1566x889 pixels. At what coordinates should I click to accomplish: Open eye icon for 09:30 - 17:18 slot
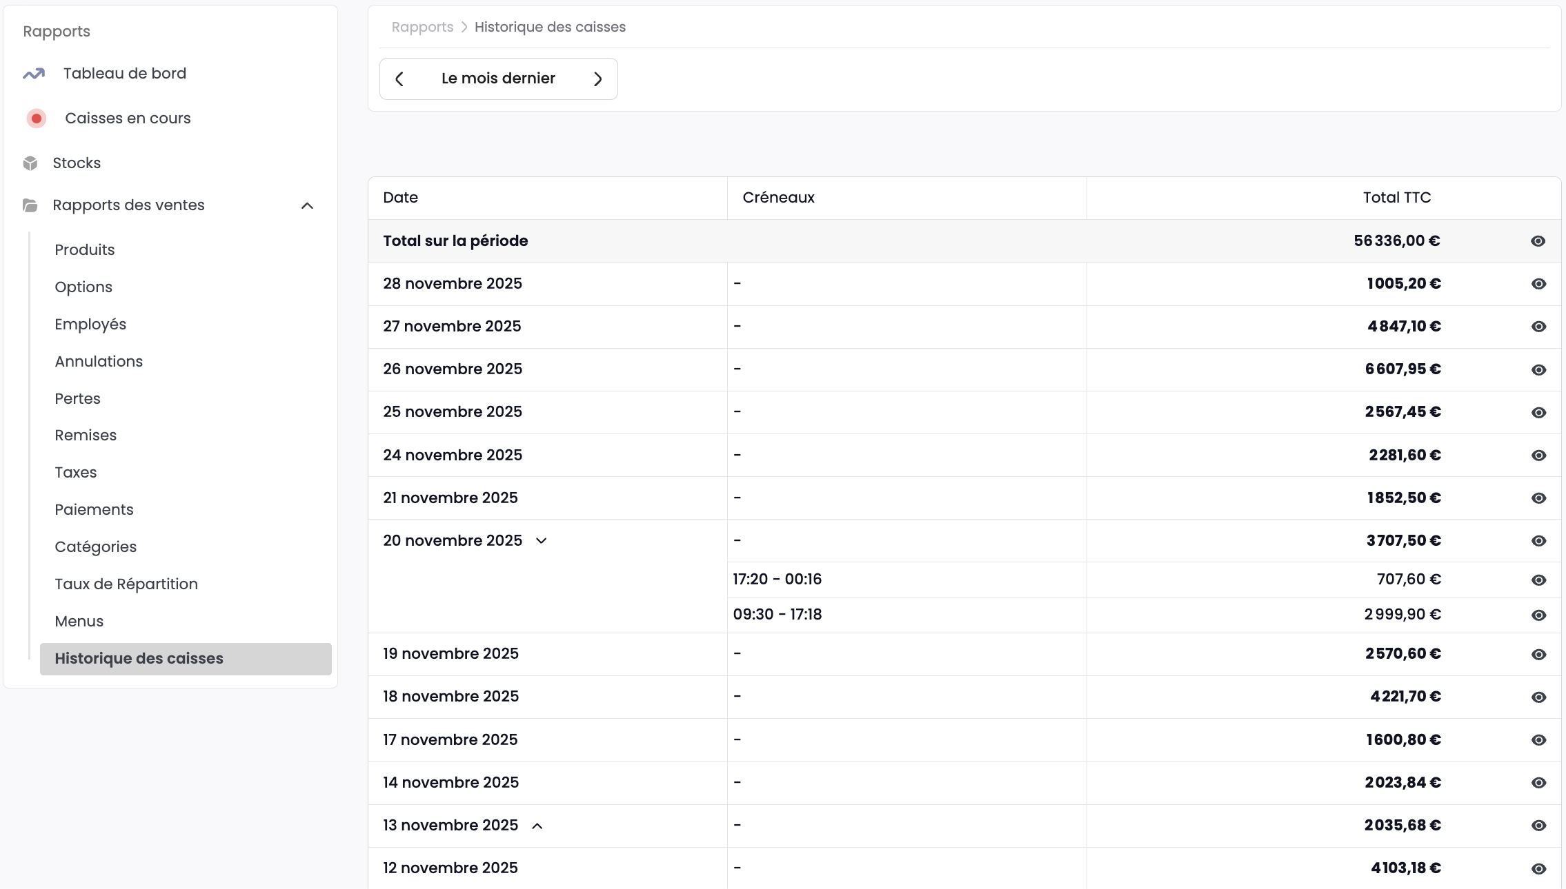[1538, 615]
